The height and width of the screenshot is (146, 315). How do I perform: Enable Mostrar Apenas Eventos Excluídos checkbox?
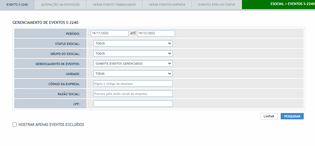(x=14, y=125)
